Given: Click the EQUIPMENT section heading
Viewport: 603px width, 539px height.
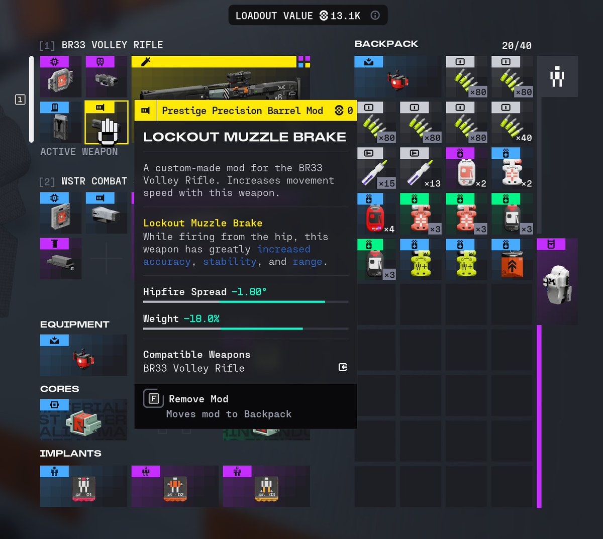Looking at the screenshot, I should pos(74,325).
